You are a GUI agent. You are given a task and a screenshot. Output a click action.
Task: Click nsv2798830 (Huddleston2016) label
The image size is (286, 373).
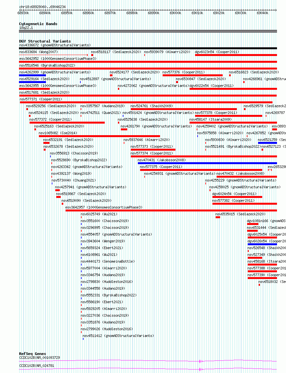(x=107, y=282)
